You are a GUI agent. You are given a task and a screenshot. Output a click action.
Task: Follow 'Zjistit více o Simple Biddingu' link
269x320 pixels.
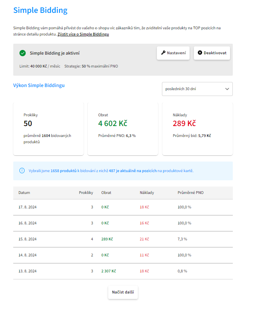point(83,34)
